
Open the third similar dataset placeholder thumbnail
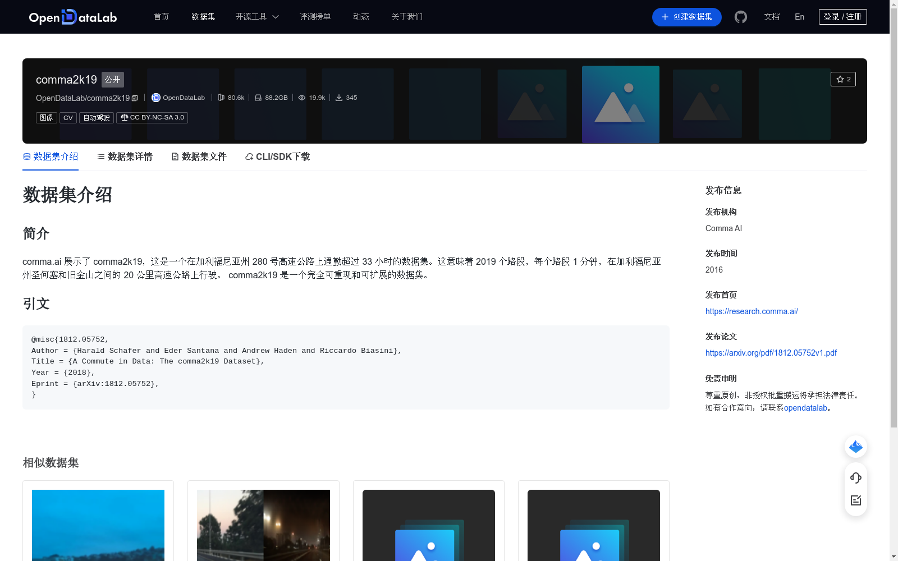[429, 525]
